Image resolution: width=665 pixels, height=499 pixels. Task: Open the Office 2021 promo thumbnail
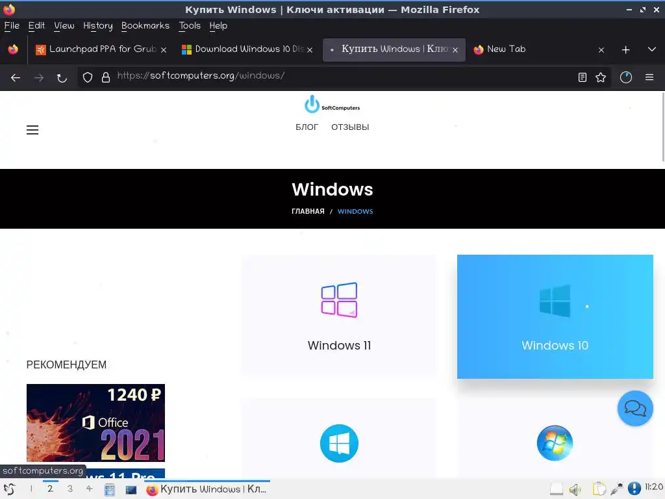click(x=95, y=422)
